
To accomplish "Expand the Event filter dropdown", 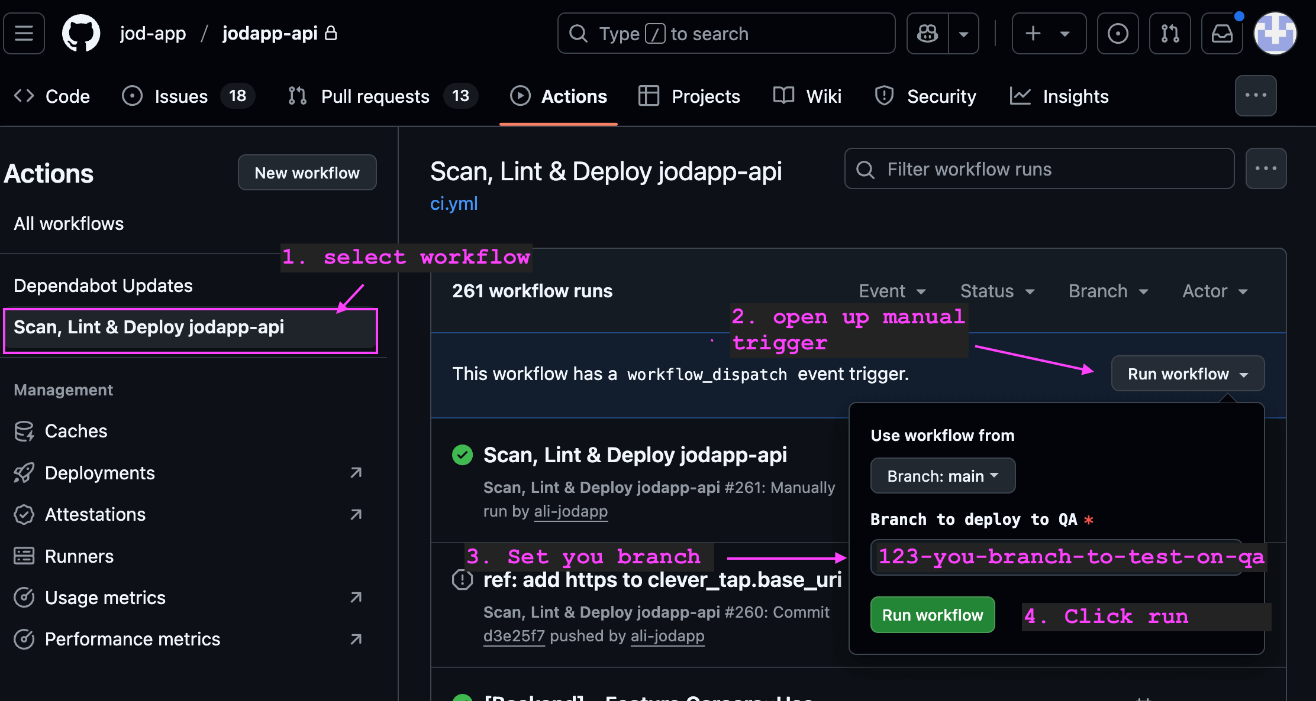I will pyautogui.click(x=892, y=291).
